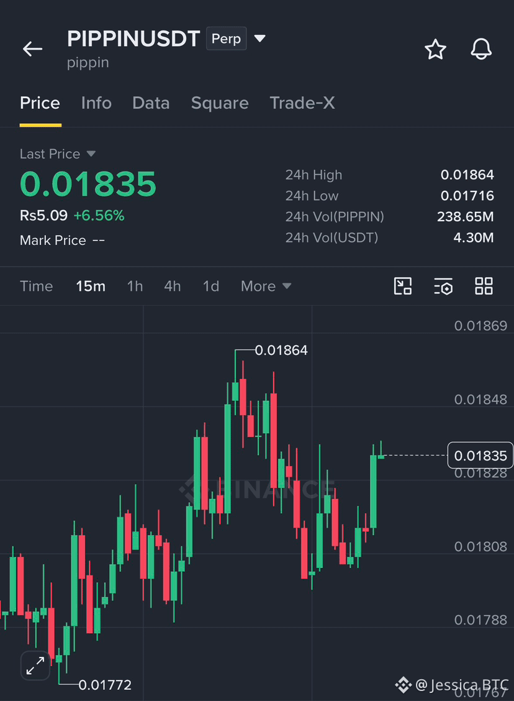Open the chart drawing tools icon
The height and width of the screenshot is (701, 514).
pos(403,286)
